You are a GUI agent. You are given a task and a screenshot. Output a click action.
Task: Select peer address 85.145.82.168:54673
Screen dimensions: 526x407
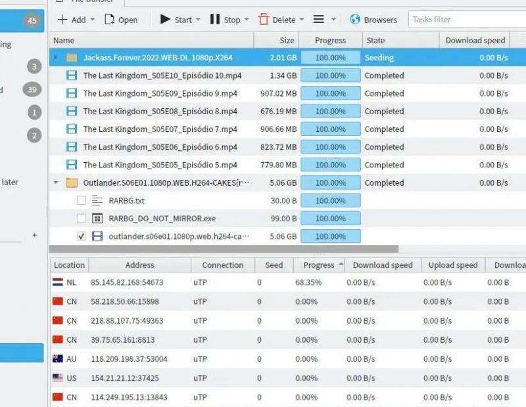(127, 283)
